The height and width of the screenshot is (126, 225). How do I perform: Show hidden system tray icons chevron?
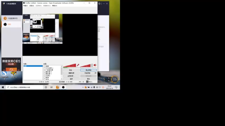click(x=83, y=87)
